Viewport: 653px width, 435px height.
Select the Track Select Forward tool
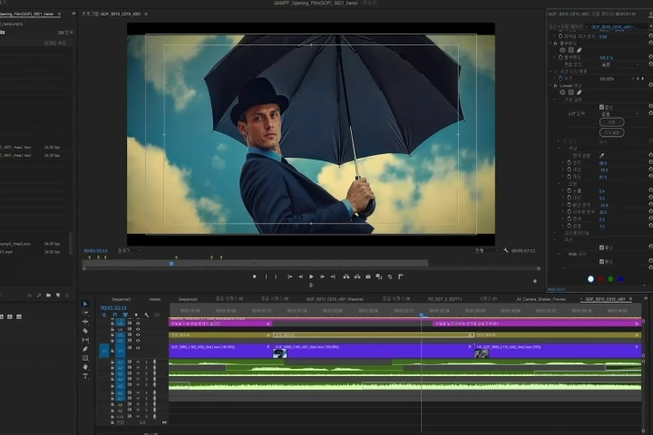(x=85, y=313)
